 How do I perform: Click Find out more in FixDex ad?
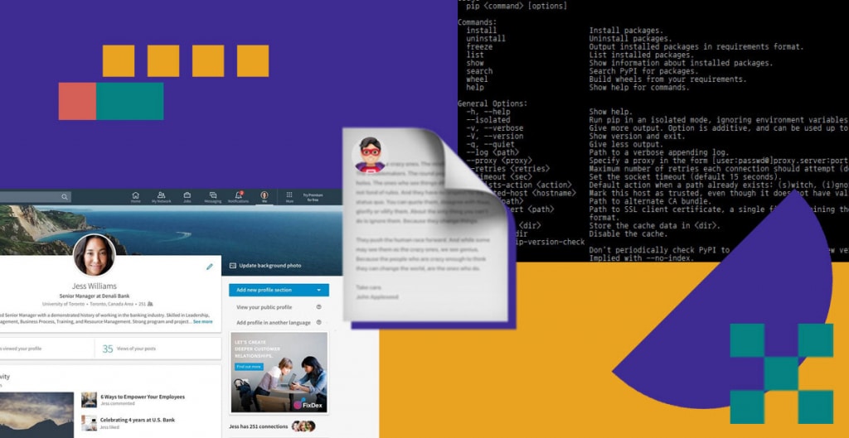(249, 367)
